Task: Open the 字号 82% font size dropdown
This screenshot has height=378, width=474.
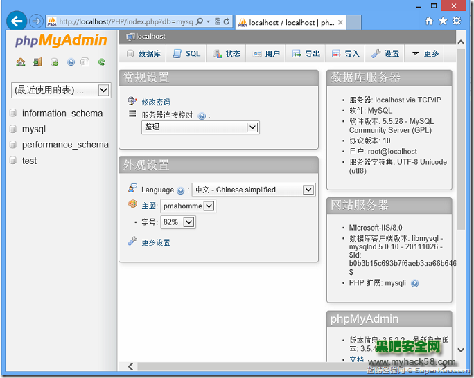Action: [177, 222]
